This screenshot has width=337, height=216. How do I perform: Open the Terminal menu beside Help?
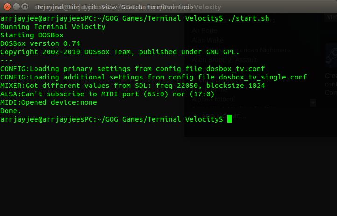pyautogui.click(x=161, y=7)
